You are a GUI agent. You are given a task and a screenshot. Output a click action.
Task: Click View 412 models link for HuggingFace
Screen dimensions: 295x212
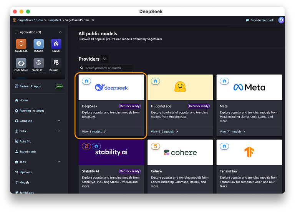(x=164, y=132)
